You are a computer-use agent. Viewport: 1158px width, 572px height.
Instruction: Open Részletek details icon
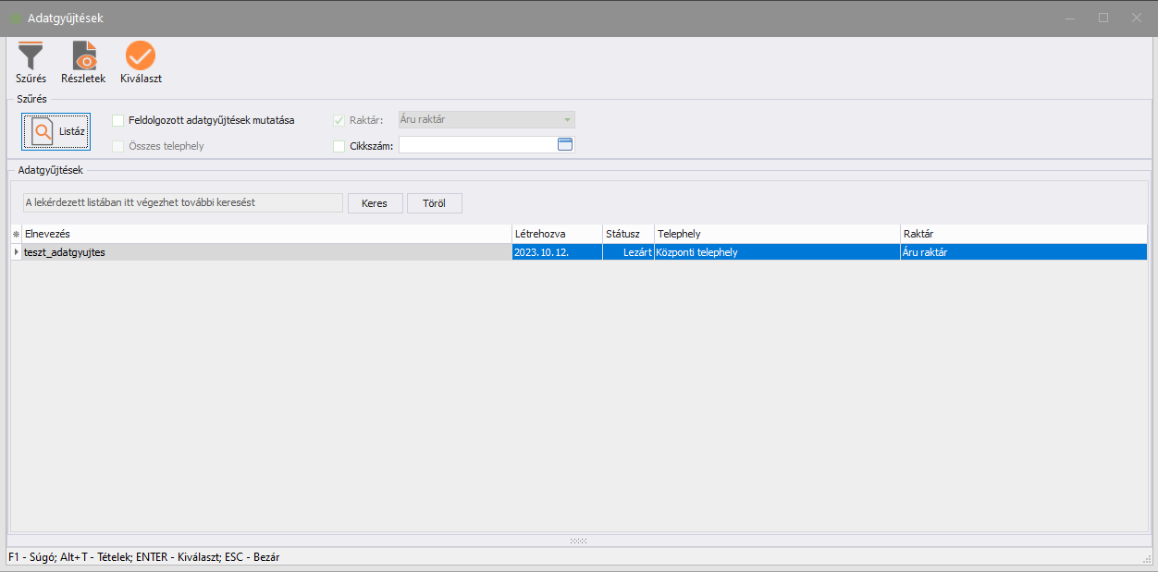[x=83, y=57]
